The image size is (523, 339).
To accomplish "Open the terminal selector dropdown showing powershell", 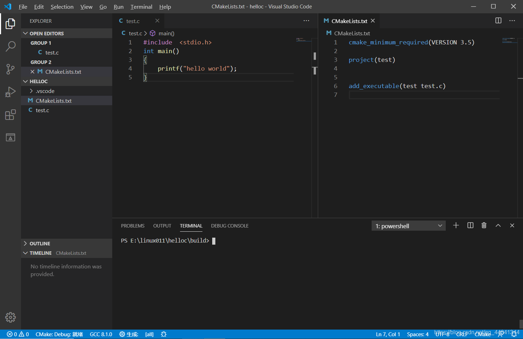I will tap(408, 225).
